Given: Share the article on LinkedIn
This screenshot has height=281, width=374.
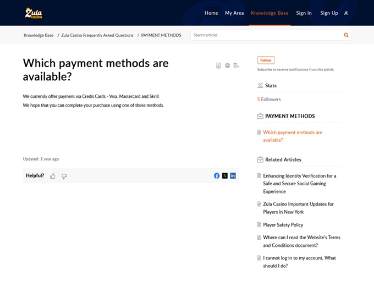Looking at the screenshot, I should click(233, 176).
